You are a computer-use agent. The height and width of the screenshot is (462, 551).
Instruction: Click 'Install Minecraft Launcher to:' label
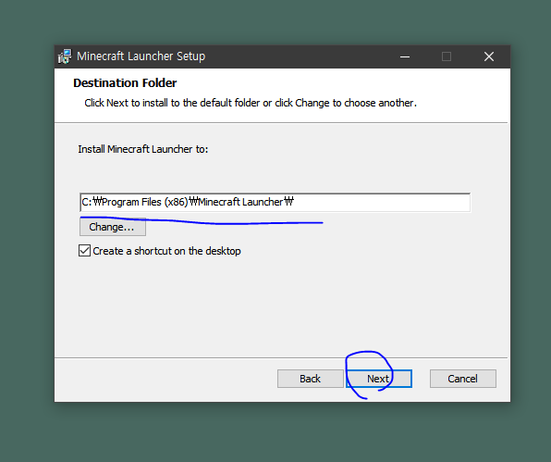pos(142,149)
